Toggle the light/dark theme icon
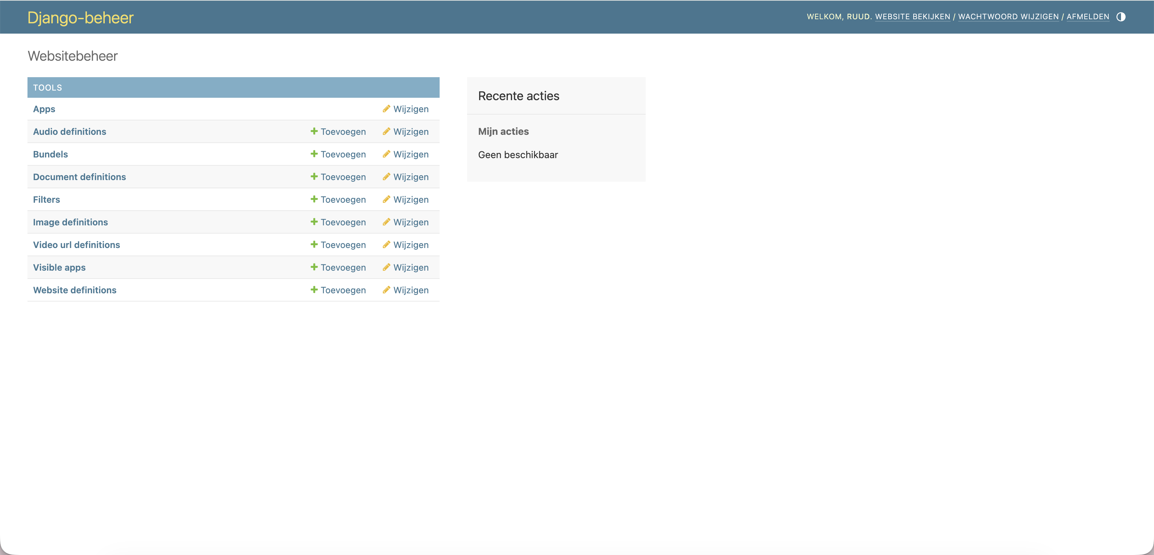 click(x=1120, y=17)
